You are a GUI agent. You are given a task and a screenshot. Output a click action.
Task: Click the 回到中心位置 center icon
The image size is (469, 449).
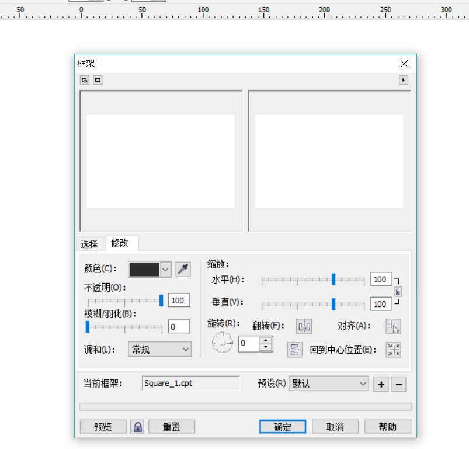[x=394, y=349]
